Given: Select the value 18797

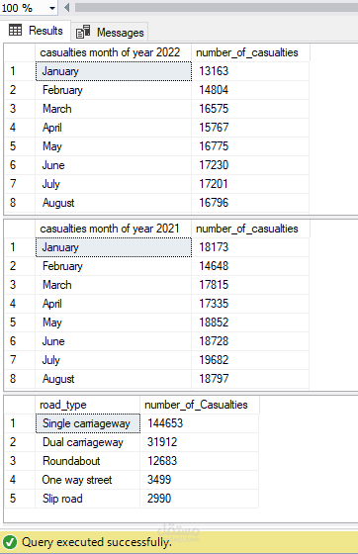Looking at the screenshot, I should click(x=250, y=379).
